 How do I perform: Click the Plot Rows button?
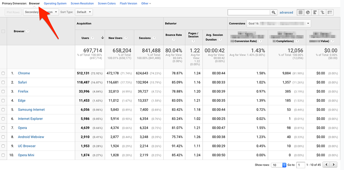point(13,12)
